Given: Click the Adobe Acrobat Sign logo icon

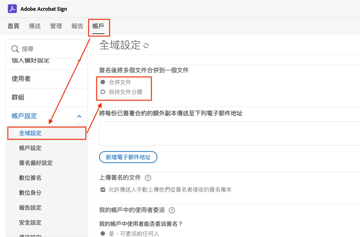Looking at the screenshot, I should (12, 9).
